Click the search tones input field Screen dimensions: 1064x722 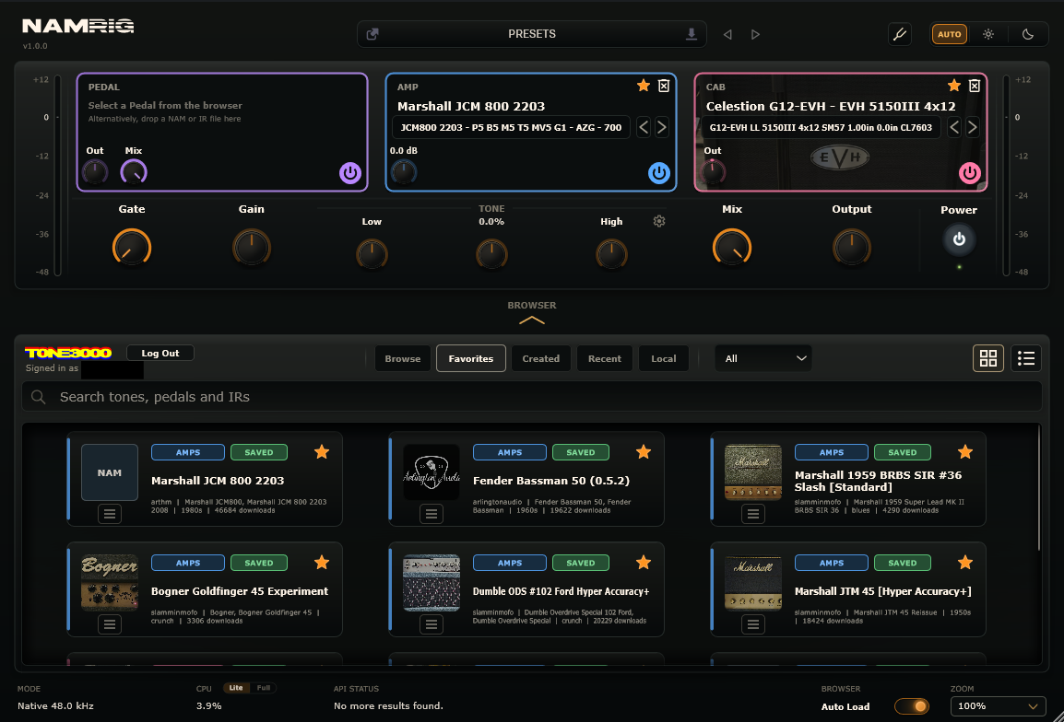pos(531,397)
